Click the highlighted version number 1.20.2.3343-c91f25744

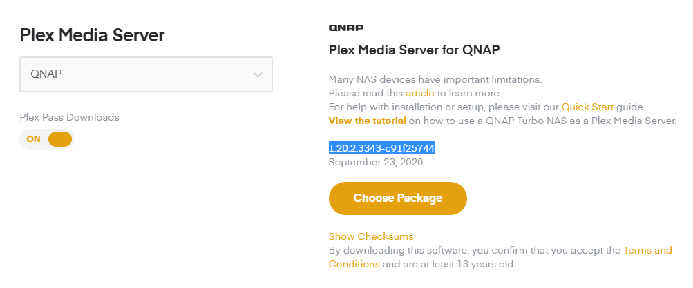pos(381,148)
